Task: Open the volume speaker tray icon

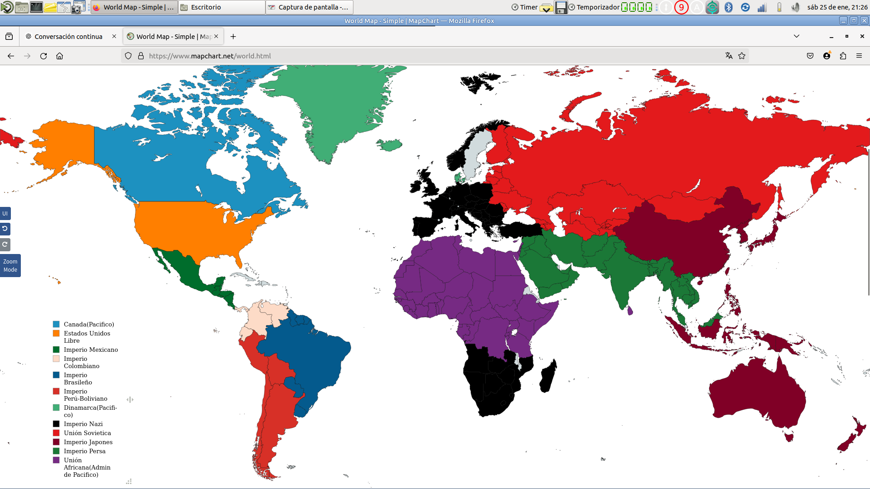Action: pos(795,7)
